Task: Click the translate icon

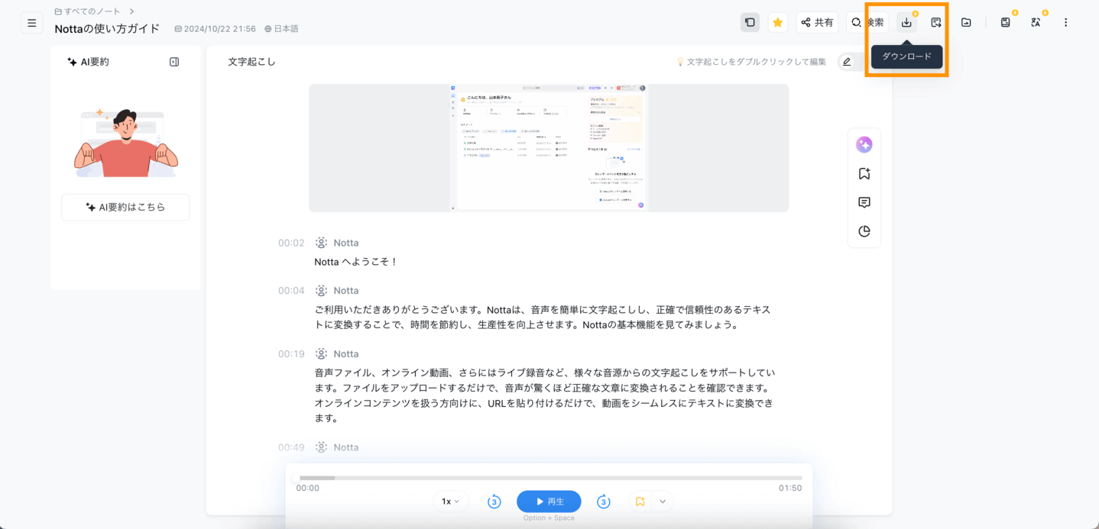Action: (1036, 23)
